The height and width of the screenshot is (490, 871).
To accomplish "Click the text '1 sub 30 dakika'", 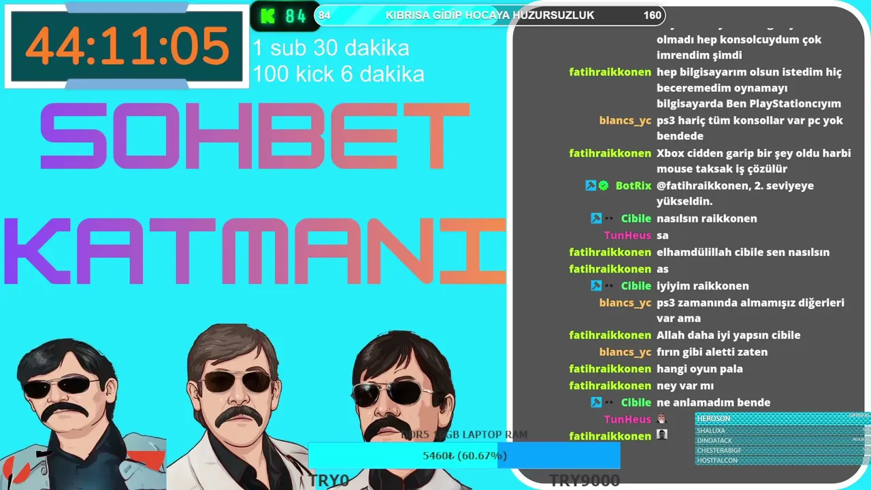I will 331,48.
